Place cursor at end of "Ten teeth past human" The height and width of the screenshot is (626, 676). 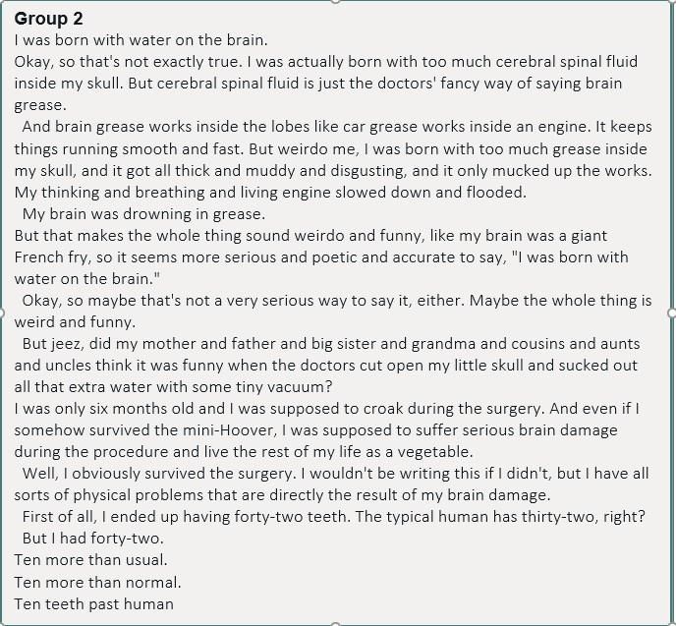tap(173, 604)
